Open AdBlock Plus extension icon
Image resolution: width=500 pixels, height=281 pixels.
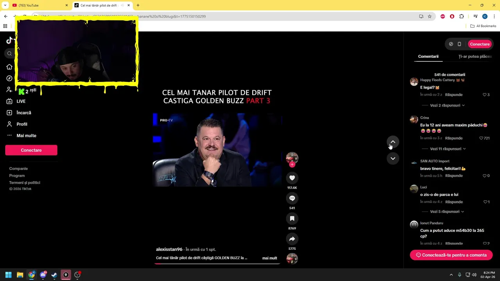coord(443,16)
